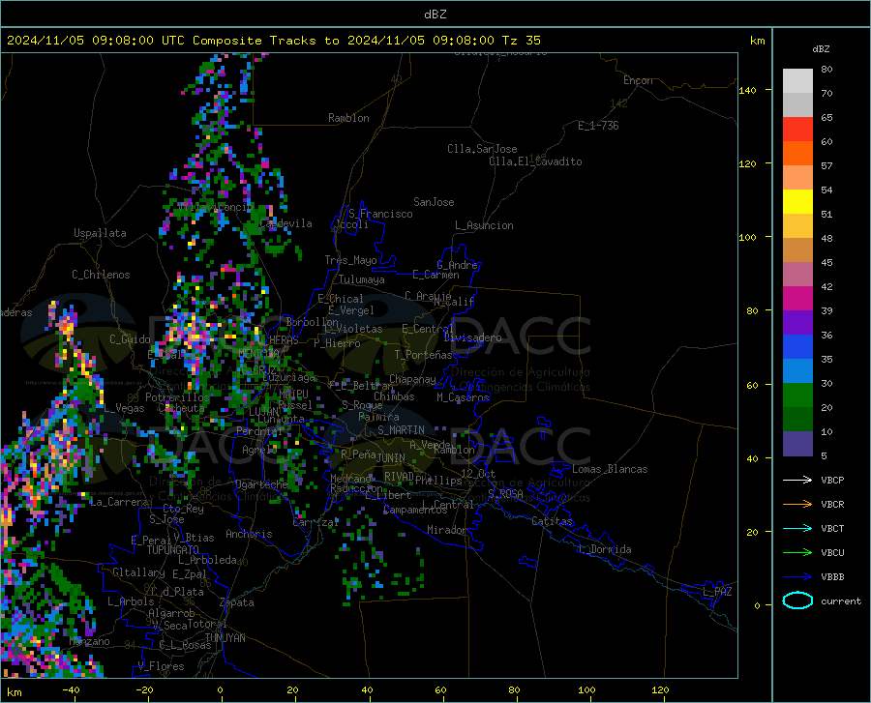Screen dimensions: 871x703
Task: Click the 'Clla.SanJose' map label
Action: [482, 149]
